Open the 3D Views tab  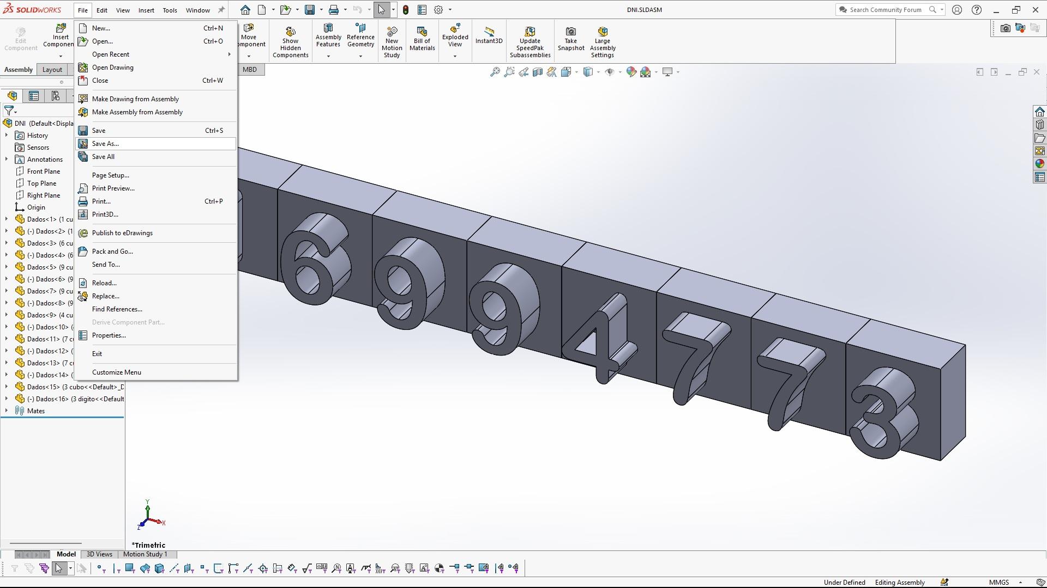99,554
